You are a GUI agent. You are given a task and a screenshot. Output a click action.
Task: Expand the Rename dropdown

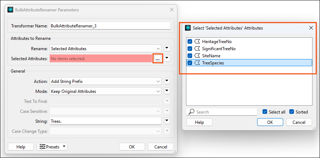(x=105, y=49)
